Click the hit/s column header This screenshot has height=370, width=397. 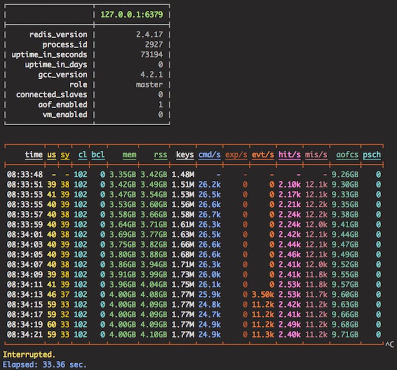click(290, 155)
